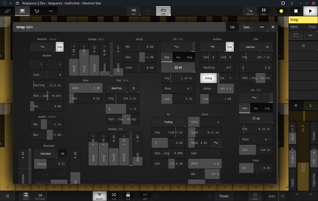318x201 pixels.
Task: Click the Glide shuffle icon
Action: click(x=114, y=196)
